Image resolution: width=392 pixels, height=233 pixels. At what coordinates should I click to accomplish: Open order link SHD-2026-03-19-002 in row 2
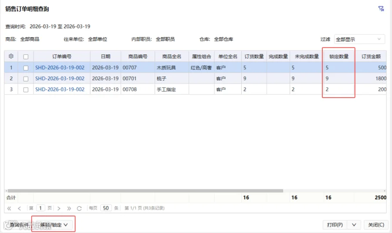(60, 78)
